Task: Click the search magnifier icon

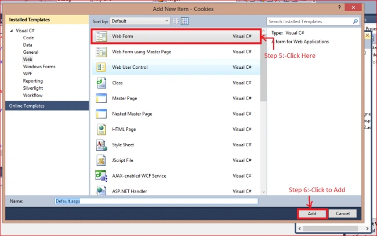Action: click(x=356, y=21)
